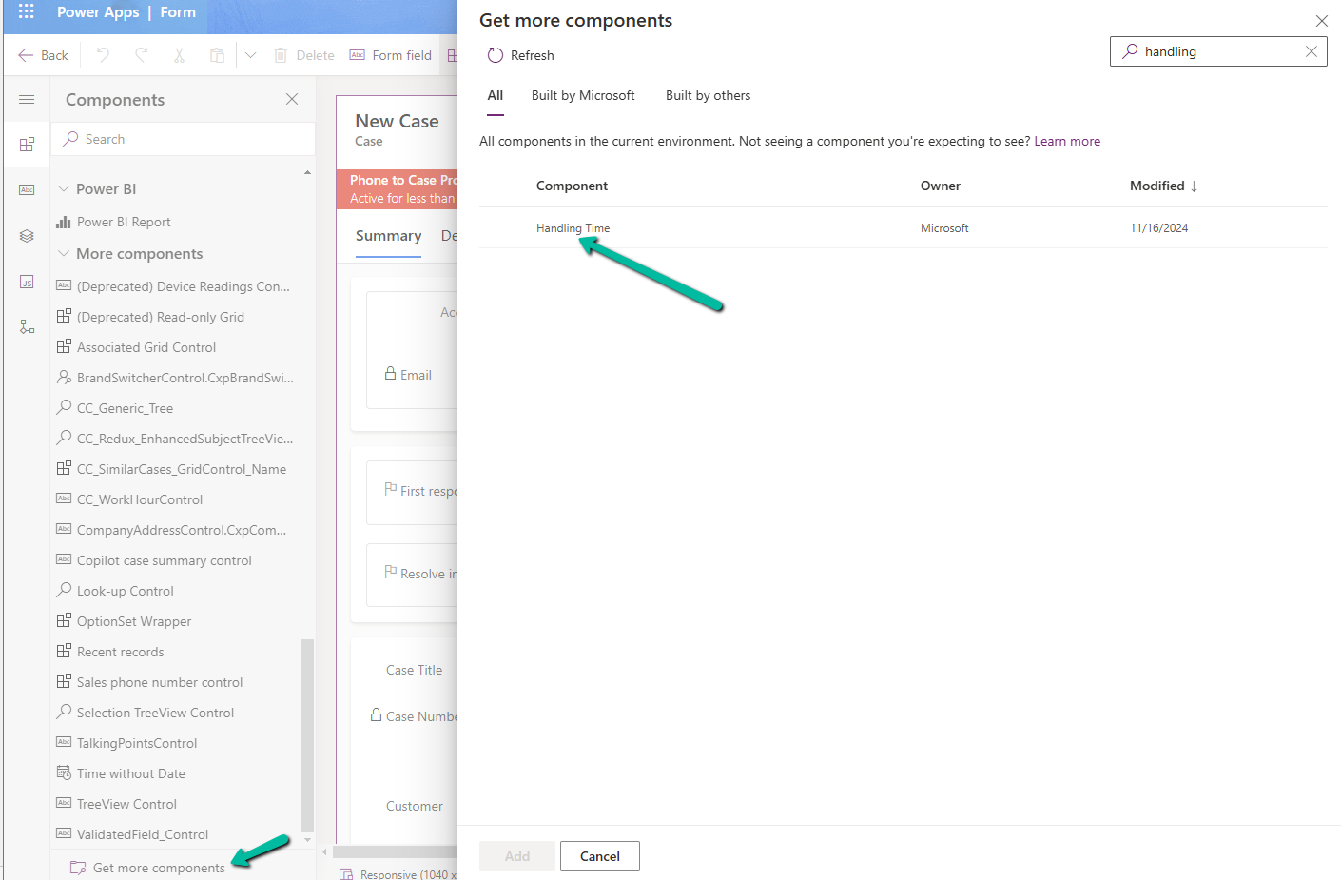
Task: Open the paste options dropdown arrow
Action: pos(250,55)
